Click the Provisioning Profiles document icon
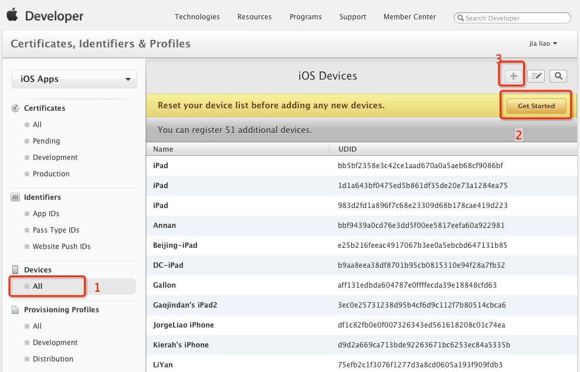580x372 pixels. pos(15,309)
